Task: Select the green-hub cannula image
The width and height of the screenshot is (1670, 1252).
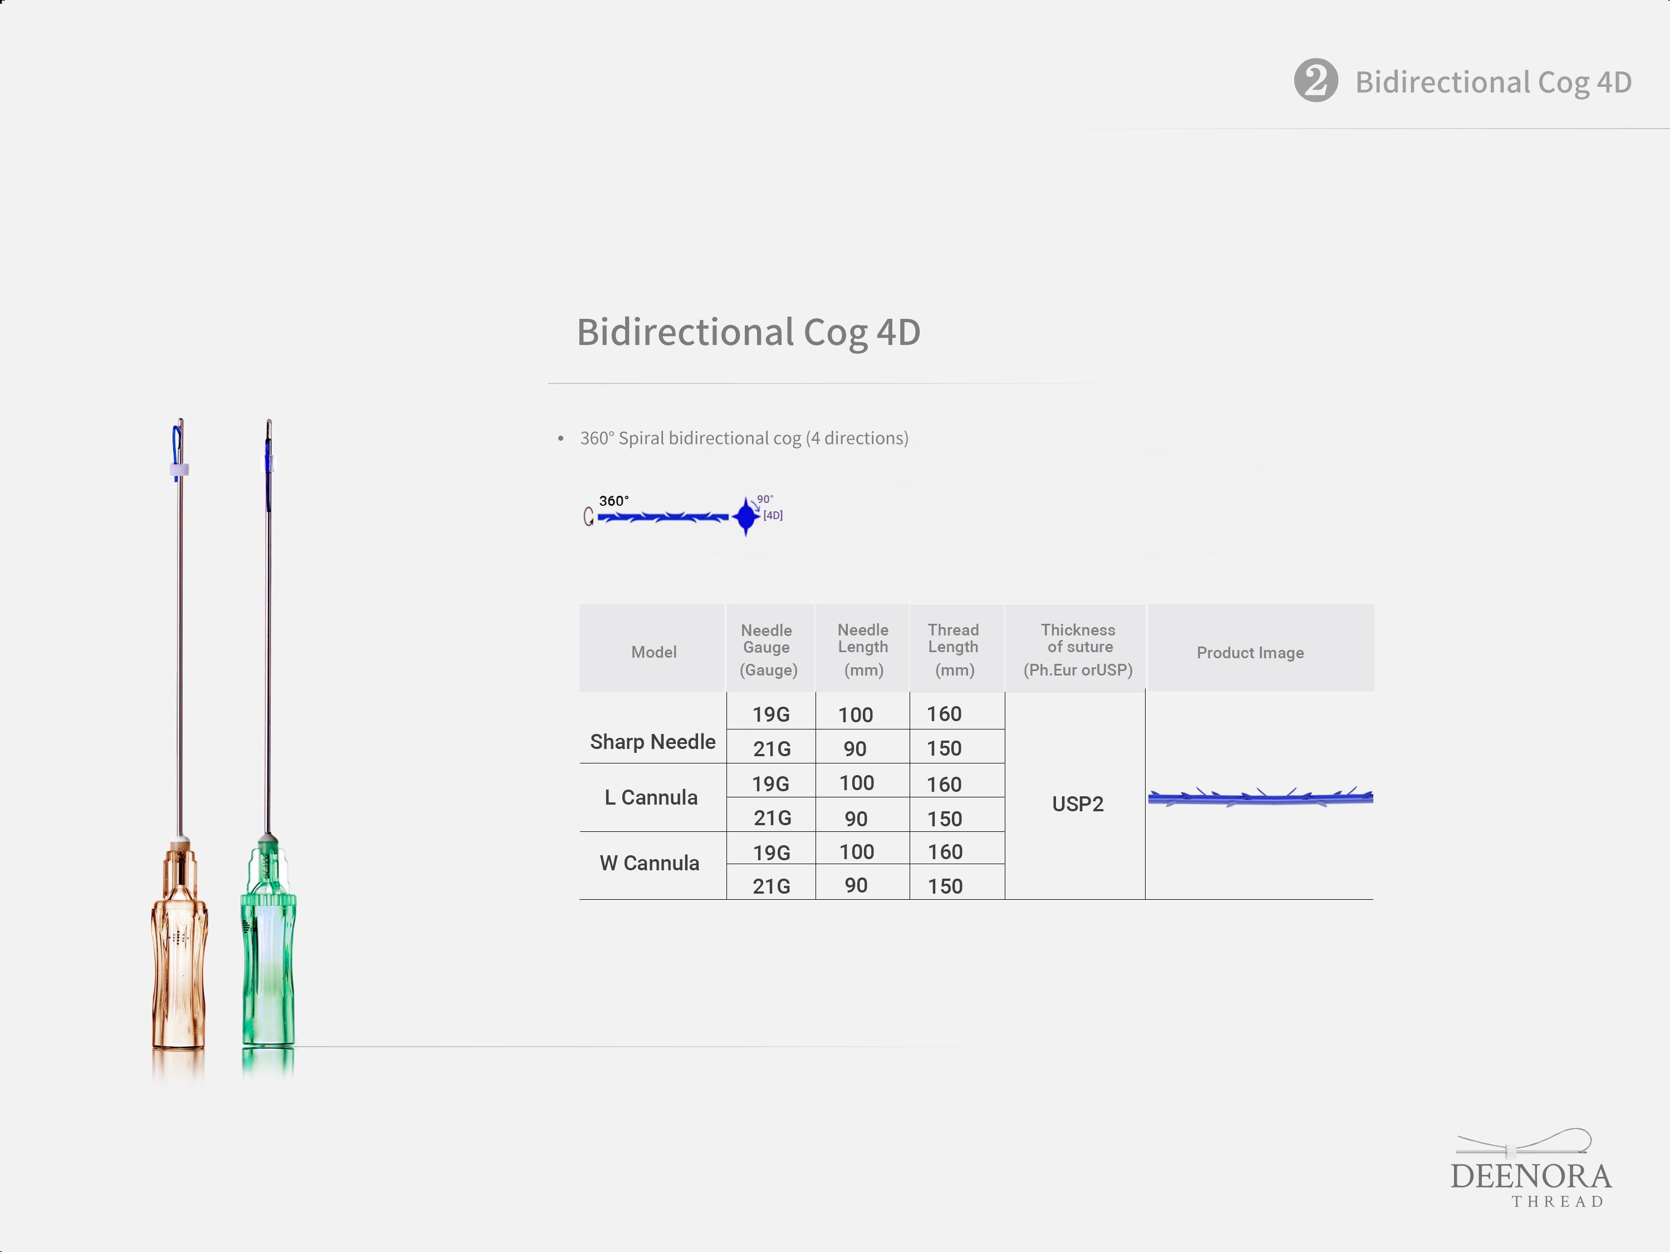Action: (268, 755)
